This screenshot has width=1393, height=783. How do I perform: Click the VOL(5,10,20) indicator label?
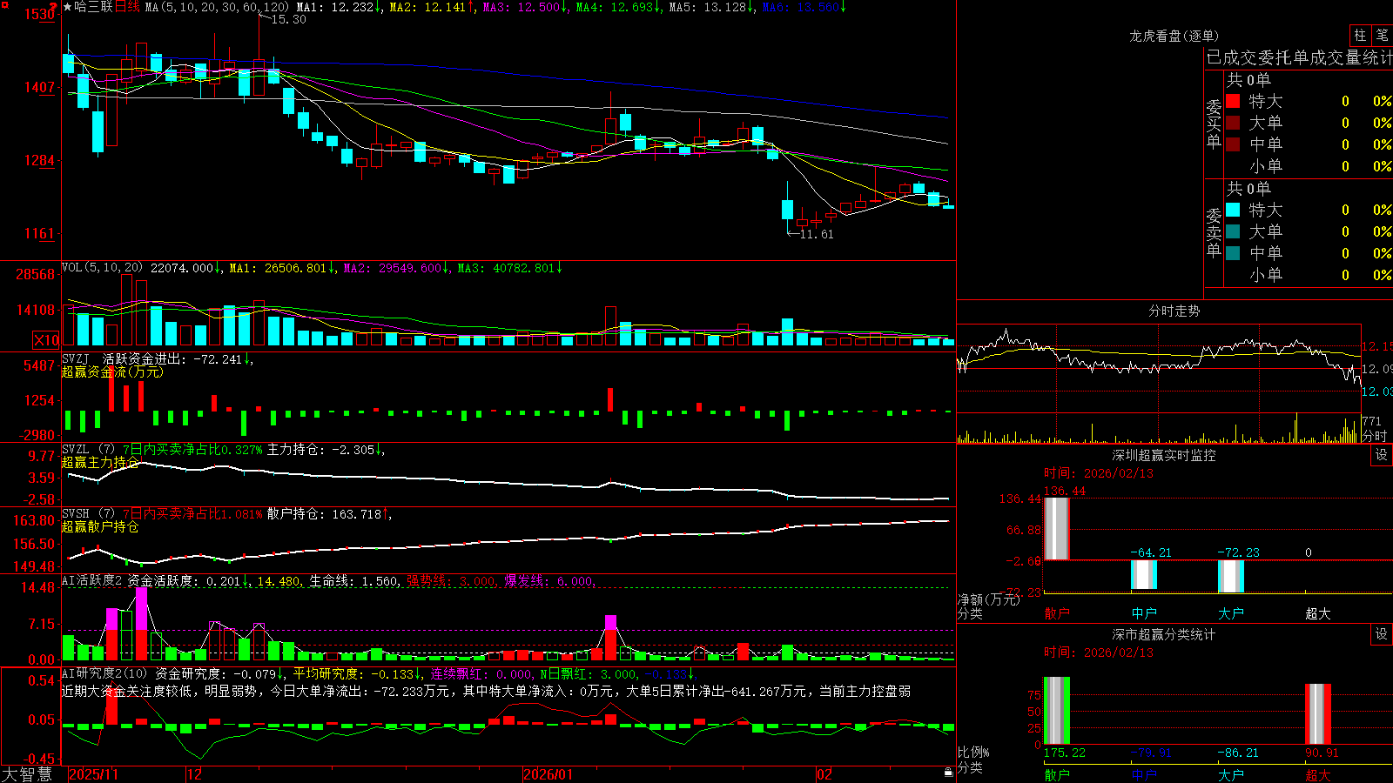pos(102,268)
